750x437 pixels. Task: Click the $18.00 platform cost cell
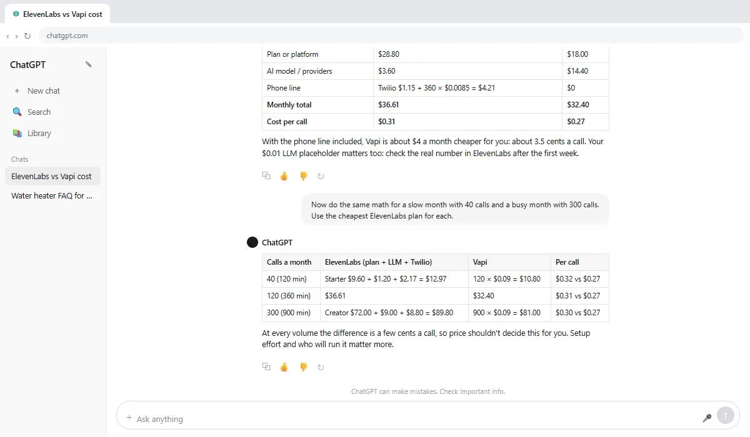586,54
